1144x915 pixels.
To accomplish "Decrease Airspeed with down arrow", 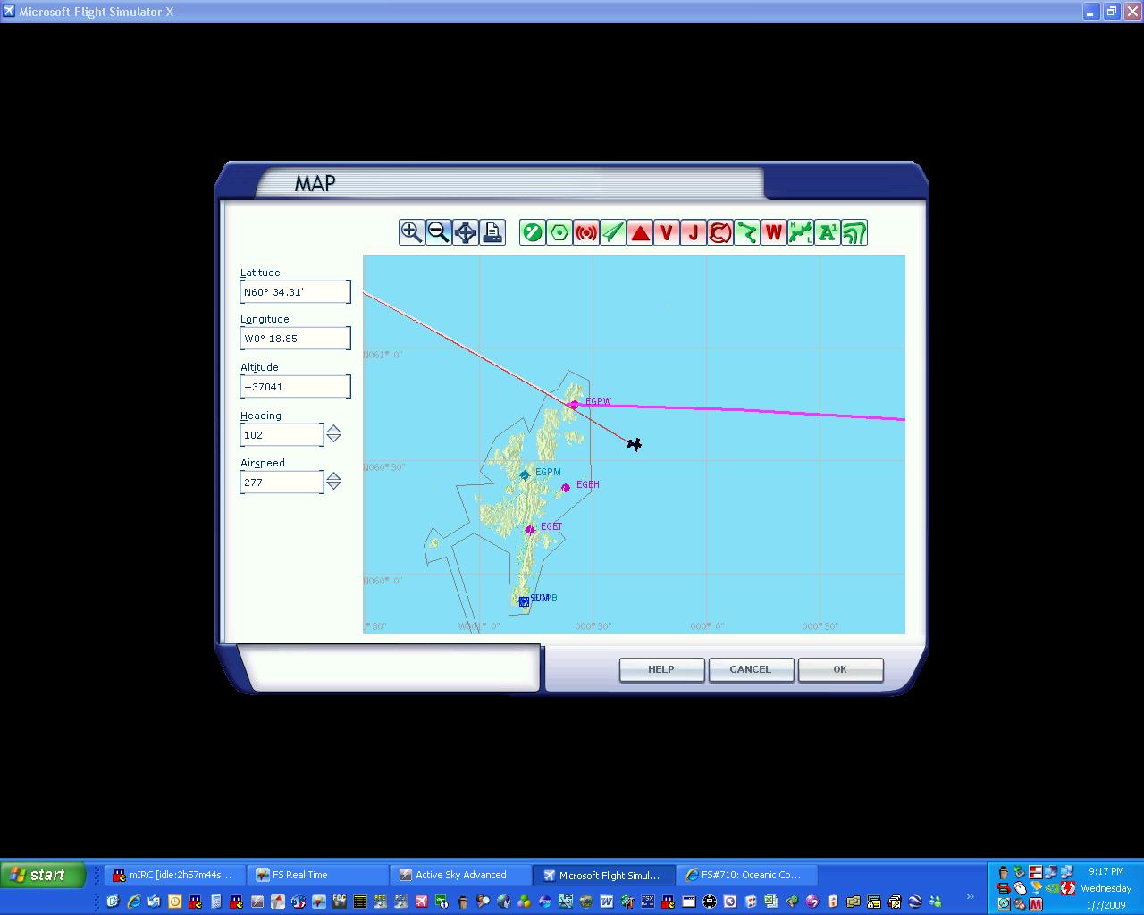I will 333,486.
